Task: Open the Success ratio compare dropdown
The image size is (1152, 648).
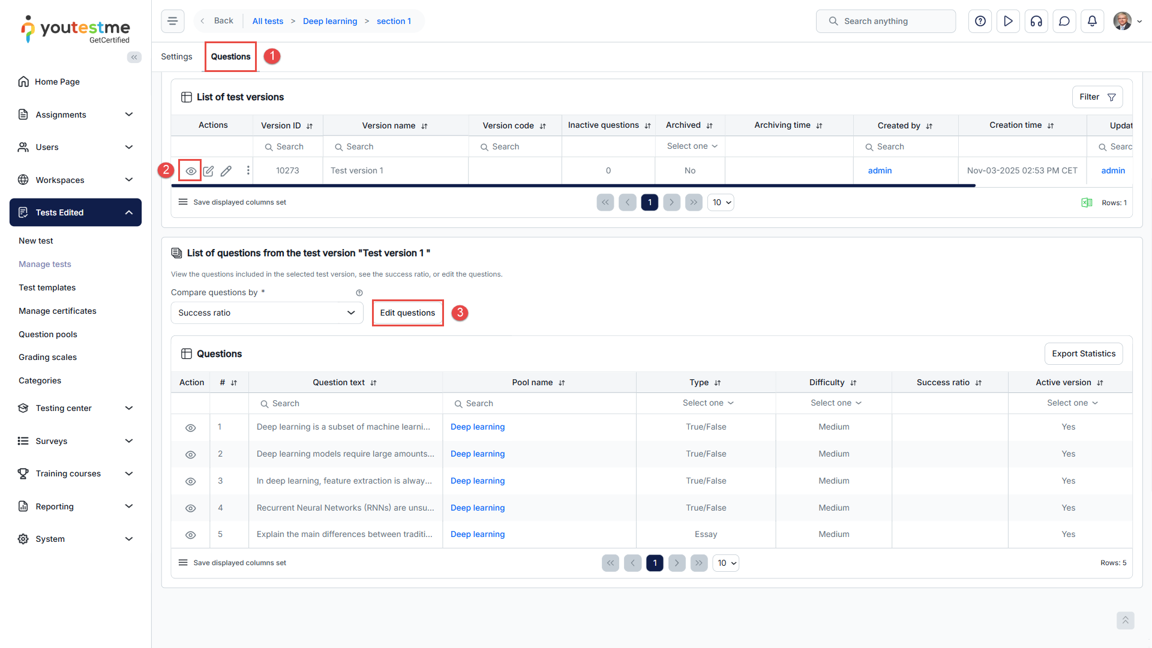Action: coord(267,313)
